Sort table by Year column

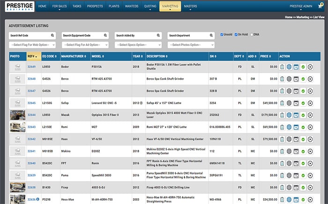(138, 56)
